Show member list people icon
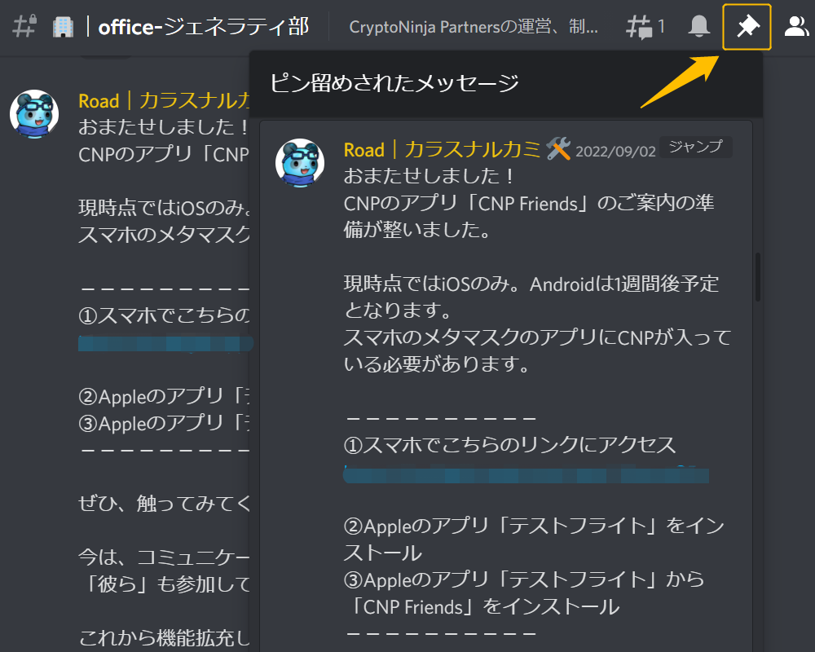 pos(795,27)
